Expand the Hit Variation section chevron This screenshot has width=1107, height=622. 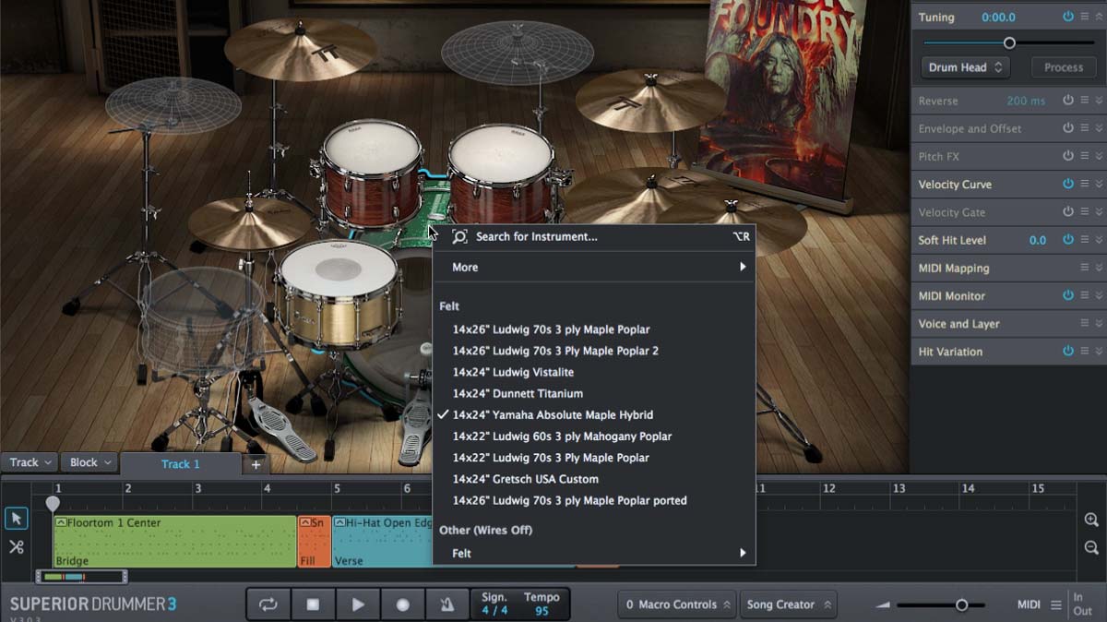(1099, 351)
